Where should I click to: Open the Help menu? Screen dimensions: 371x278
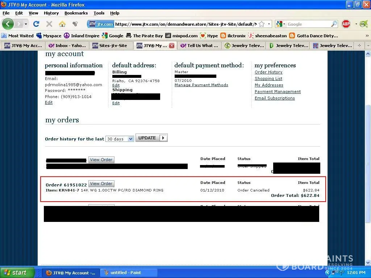(x=115, y=13)
